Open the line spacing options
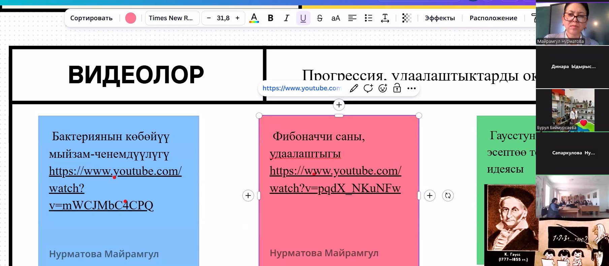 [x=385, y=18]
